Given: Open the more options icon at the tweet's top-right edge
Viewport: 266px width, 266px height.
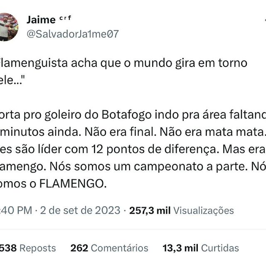Looking at the screenshot, I should (265, 20).
